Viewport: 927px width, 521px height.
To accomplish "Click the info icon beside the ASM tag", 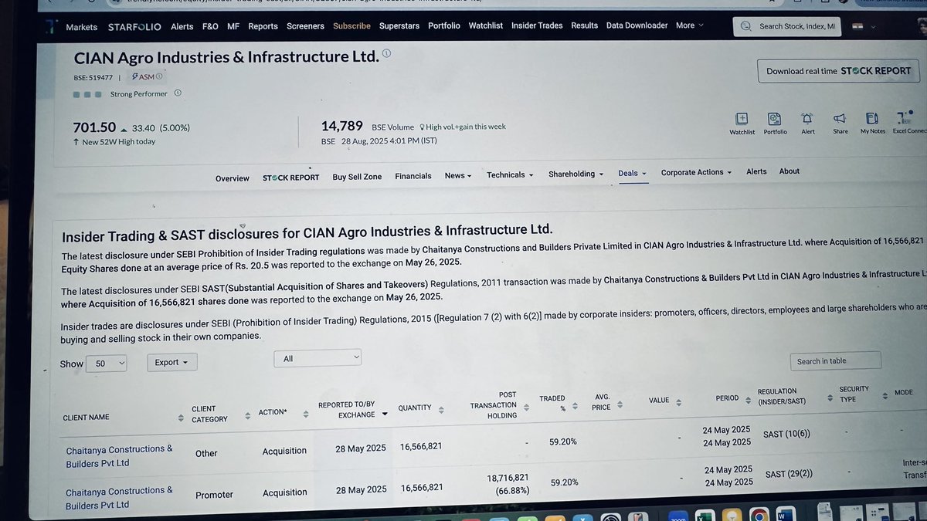I will [x=159, y=76].
